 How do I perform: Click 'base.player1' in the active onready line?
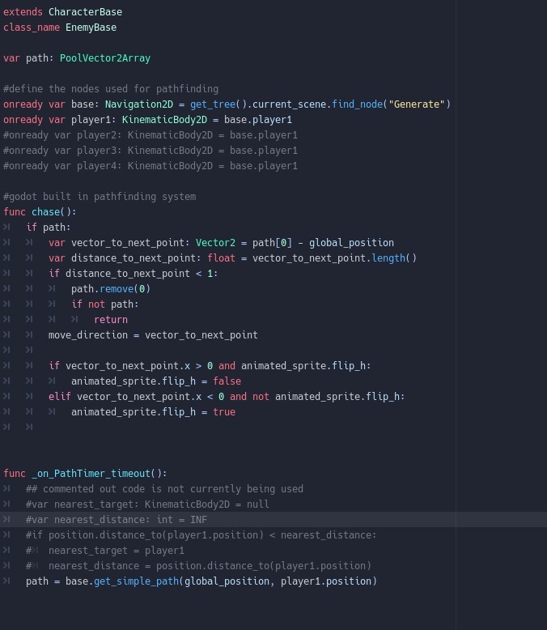pyautogui.click(x=258, y=120)
